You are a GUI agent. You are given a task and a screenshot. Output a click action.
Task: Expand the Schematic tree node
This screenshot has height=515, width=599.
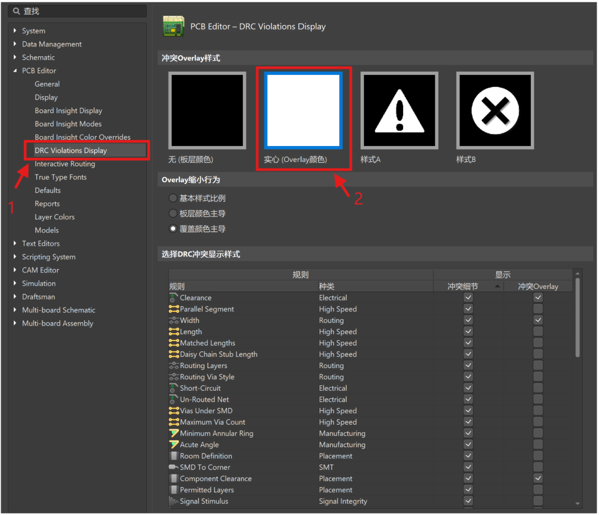15,57
